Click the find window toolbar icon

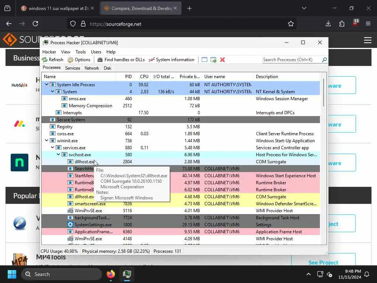click(204, 60)
